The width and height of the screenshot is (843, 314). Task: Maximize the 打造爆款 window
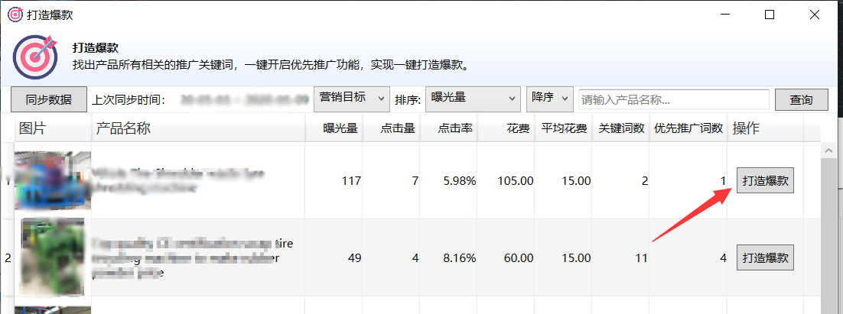click(x=770, y=15)
